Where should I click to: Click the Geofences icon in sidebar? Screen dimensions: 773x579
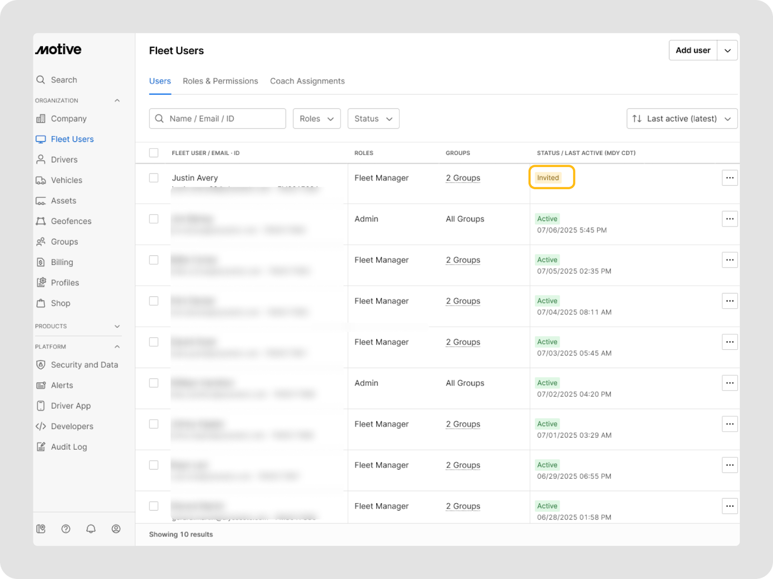tap(41, 221)
